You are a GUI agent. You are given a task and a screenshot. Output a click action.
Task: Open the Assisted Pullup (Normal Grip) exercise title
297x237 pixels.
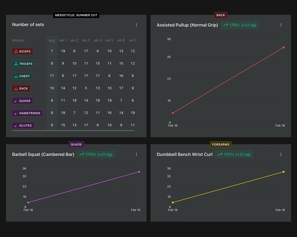(187, 25)
